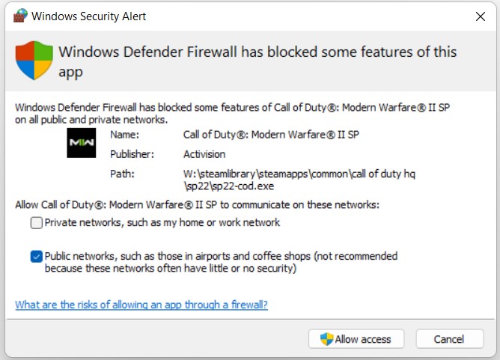
Task: Uncheck the Public networks checkbox
Action: pyautogui.click(x=37, y=257)
